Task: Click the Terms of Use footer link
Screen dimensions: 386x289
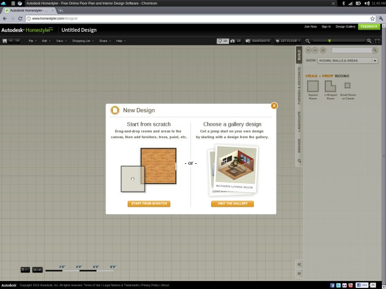Action: pos(92,285)
